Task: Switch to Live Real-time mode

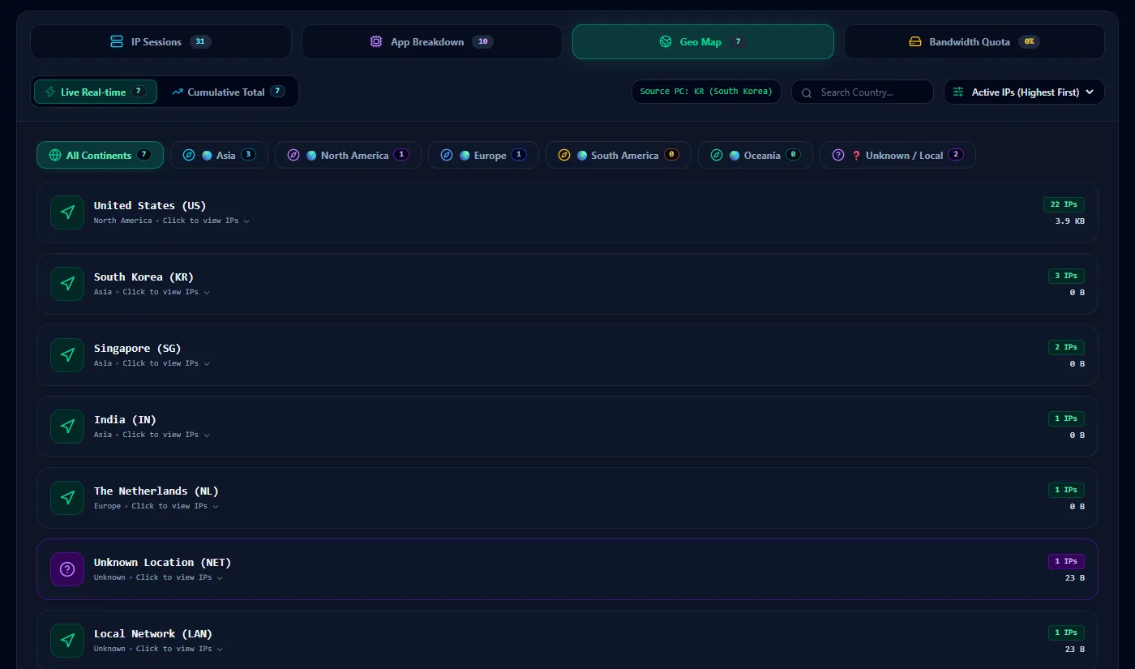Action: click(96, 92)
